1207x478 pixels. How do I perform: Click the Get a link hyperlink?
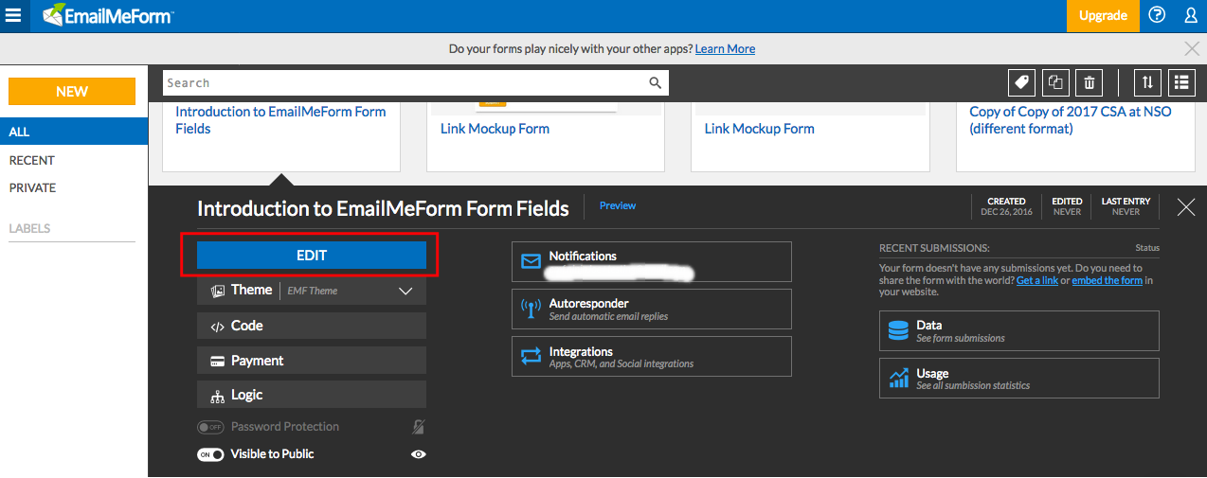coord(1037,280)
